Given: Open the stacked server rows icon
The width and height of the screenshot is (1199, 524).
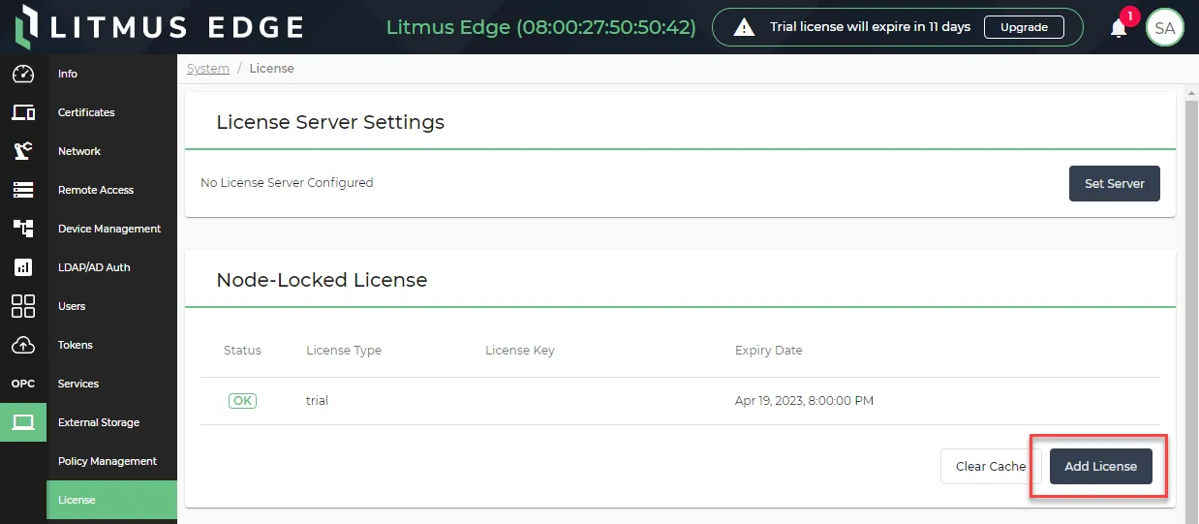Looking at the screenshot, I should pos(23,190).
